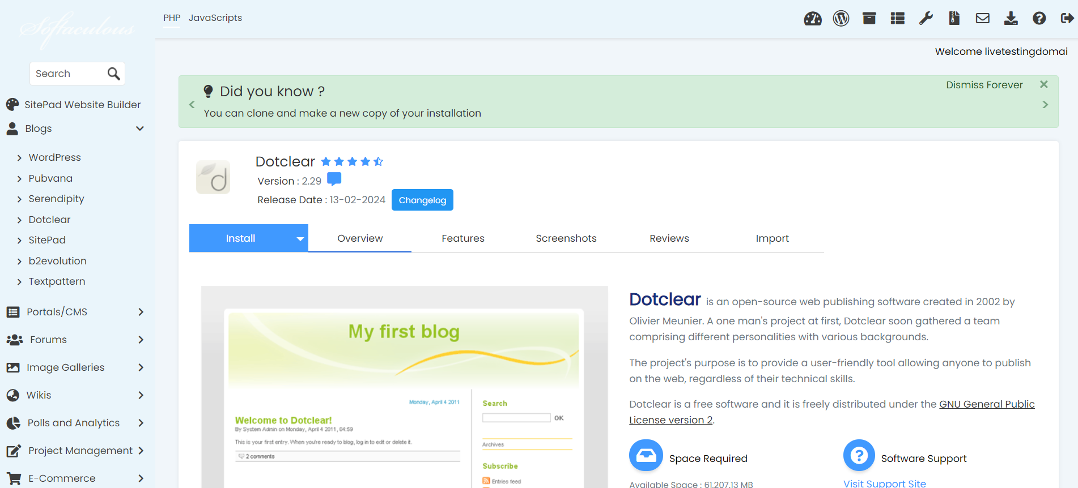Switch to the Features tab
The image size is (1078, 488).
tap(463, 238)
